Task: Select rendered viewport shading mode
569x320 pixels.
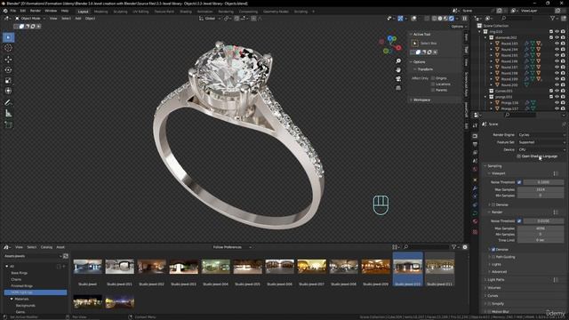Action: pyautogui.click(x=452, y=18)
